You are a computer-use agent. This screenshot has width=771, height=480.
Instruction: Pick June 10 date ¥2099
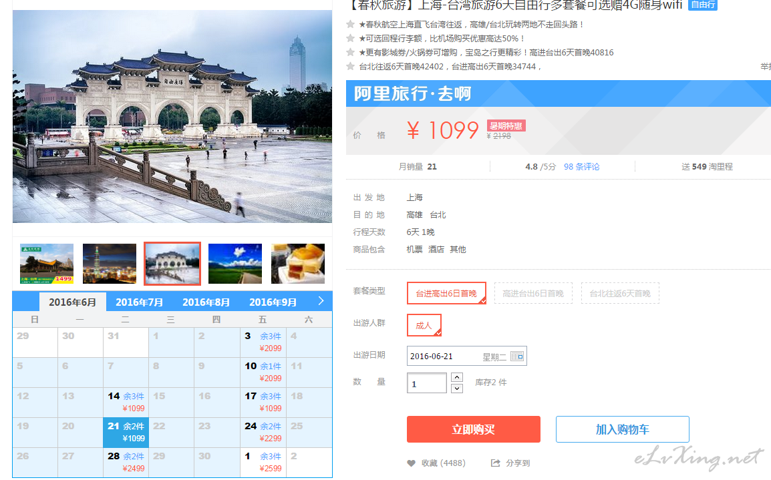click(263, 372)
